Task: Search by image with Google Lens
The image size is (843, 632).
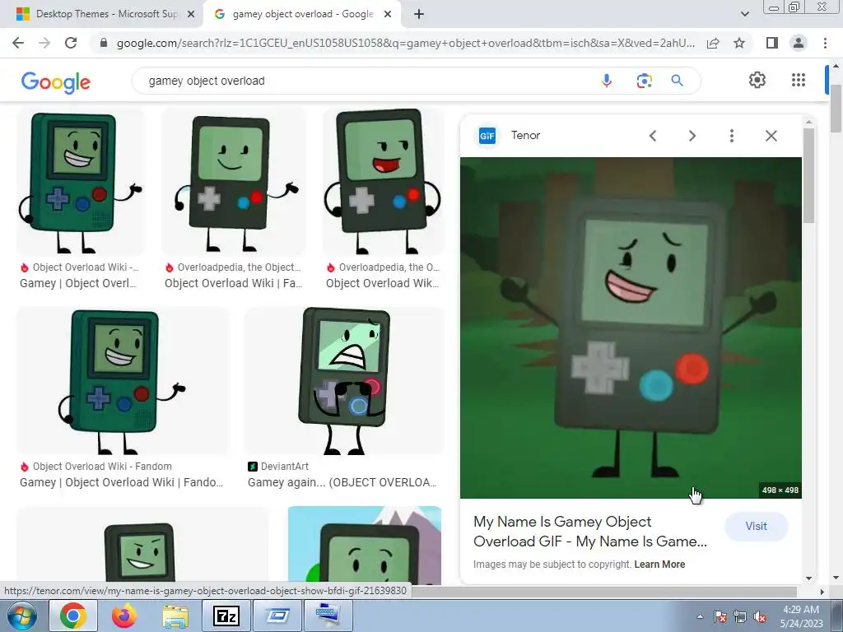Action: [x=644, y=81]
